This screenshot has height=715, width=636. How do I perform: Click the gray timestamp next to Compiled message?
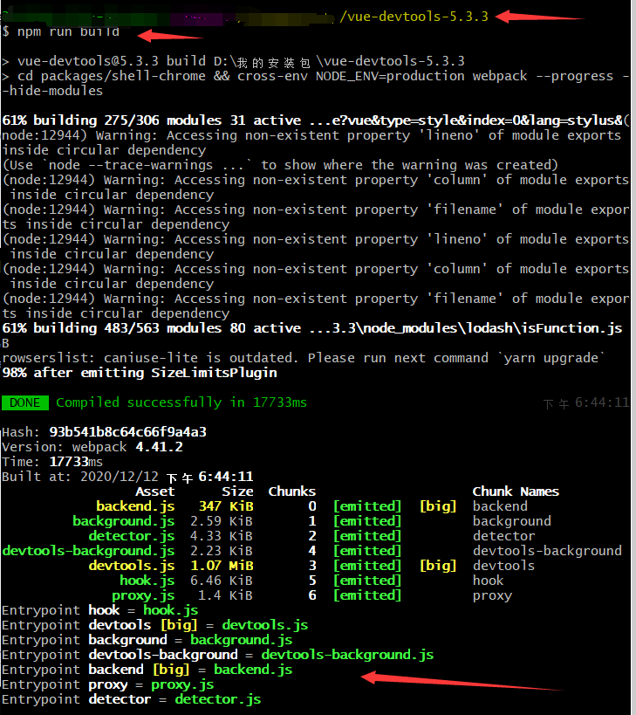(587, 402)
